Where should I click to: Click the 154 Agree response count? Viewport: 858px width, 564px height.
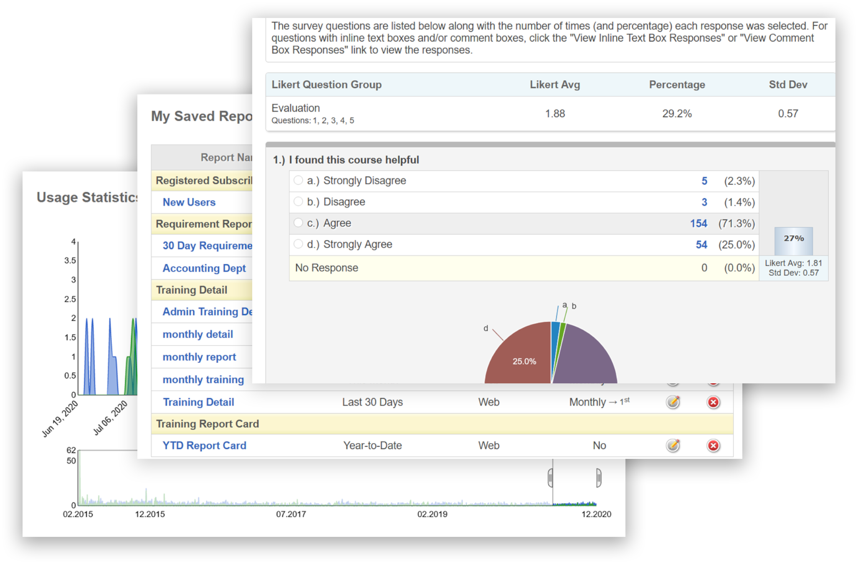(698, 224)
